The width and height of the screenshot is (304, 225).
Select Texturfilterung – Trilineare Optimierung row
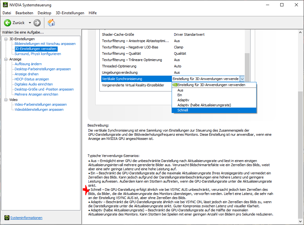[x=173, y=60]
